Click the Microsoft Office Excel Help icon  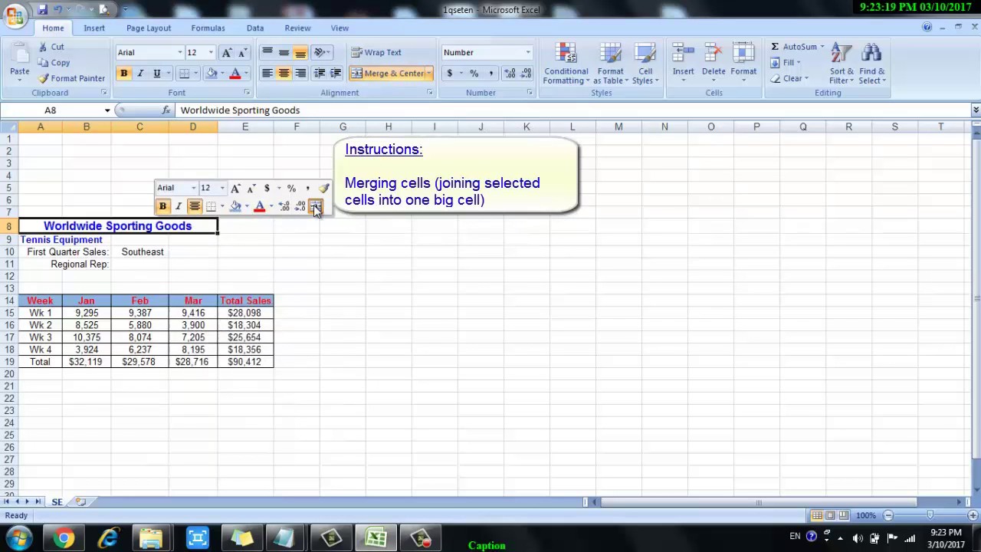click(x=927, y=28)
